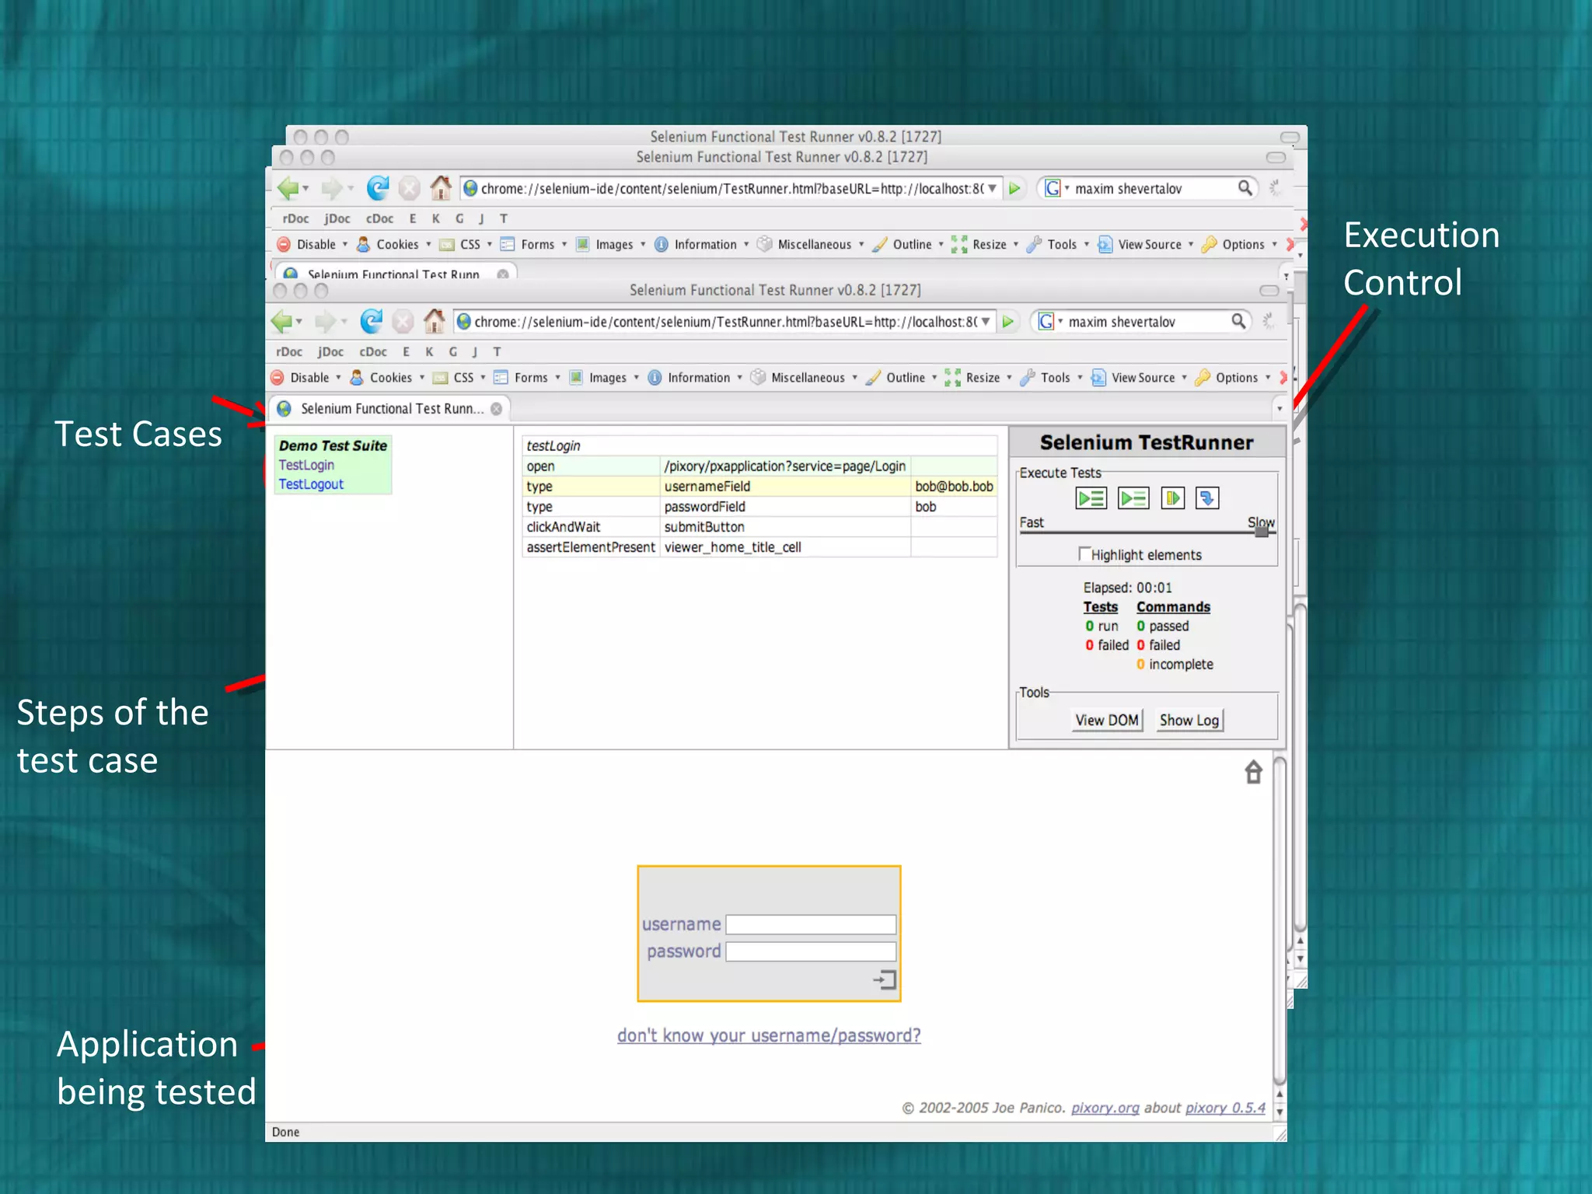Open front window URL history dropdown
This screenshot has height=1194, width=1592.
986,321
